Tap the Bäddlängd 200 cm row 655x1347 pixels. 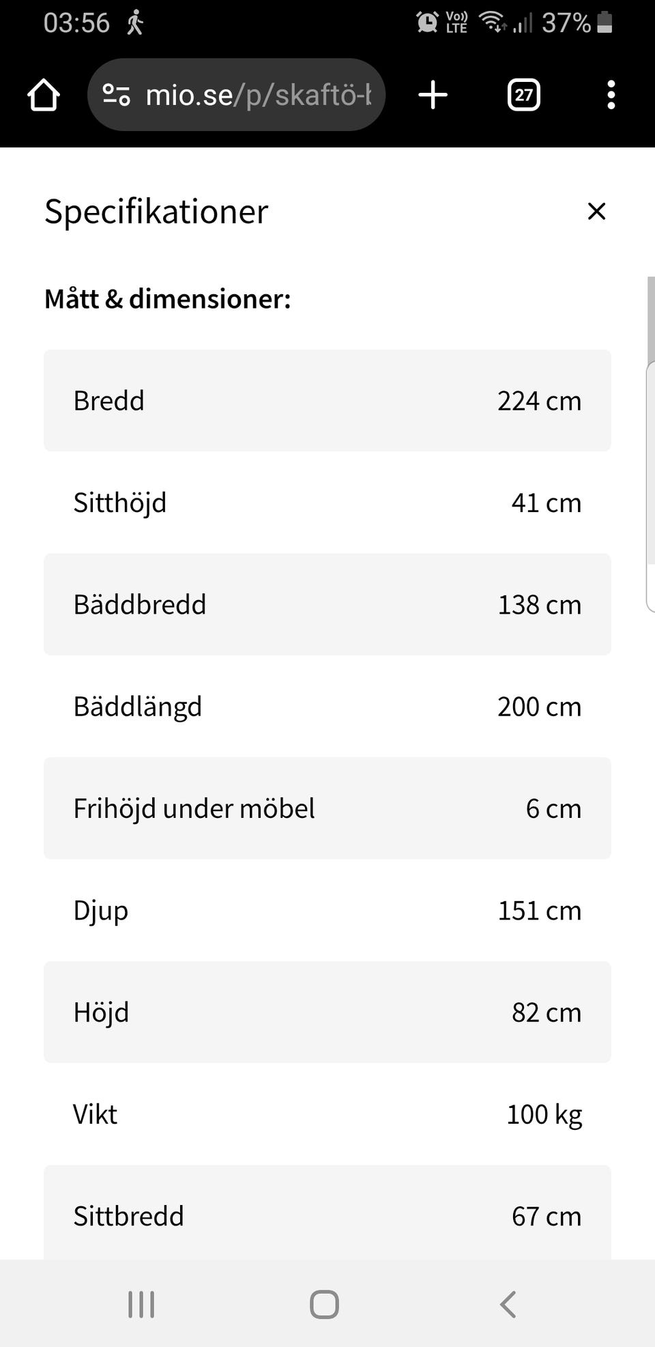(x=327, y=706)
